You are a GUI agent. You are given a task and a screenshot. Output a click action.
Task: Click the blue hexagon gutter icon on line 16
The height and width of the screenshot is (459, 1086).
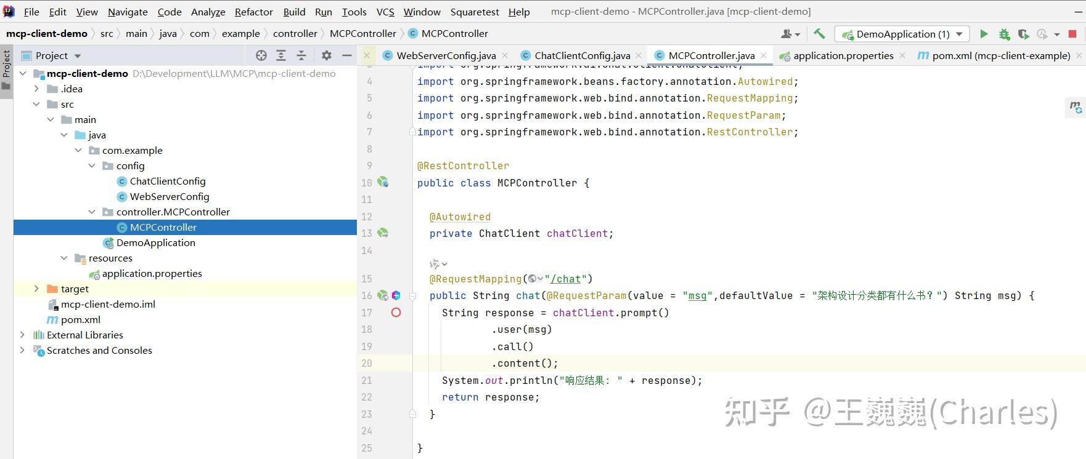(396, 295)
